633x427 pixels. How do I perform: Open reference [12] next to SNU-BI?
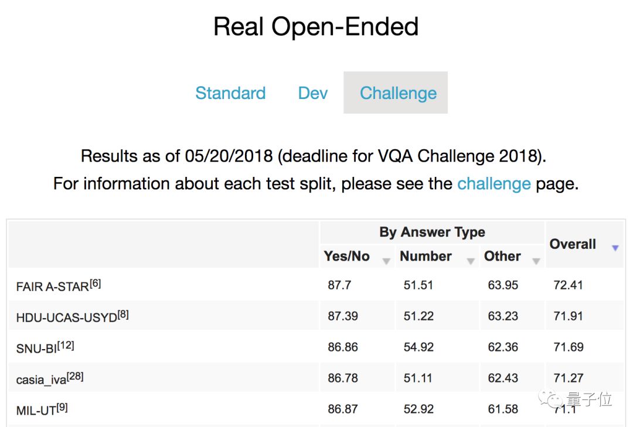coord(66,346)
